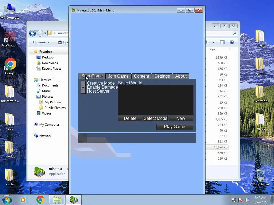Select Network in the Explorer sidebar
The width and height of the screenshot is (274, 205).
click(x=45, y=136)
